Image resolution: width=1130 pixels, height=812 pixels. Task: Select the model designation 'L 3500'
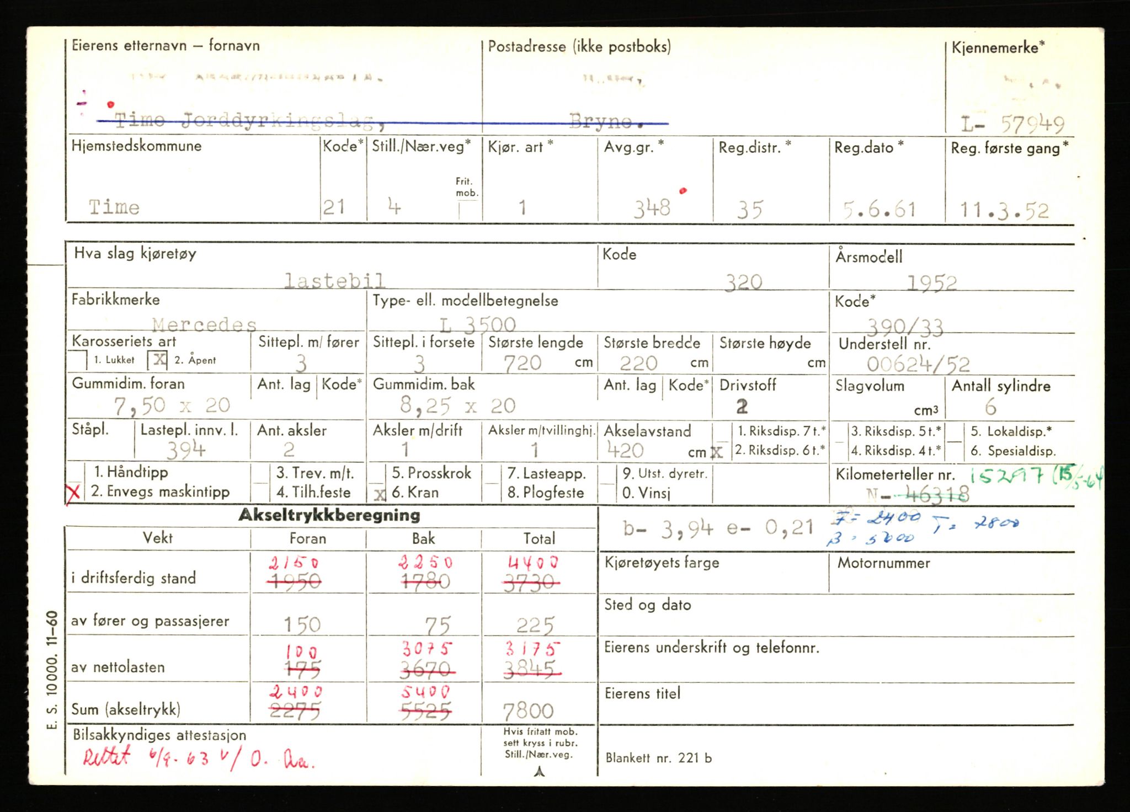click(x=478, y=325)
